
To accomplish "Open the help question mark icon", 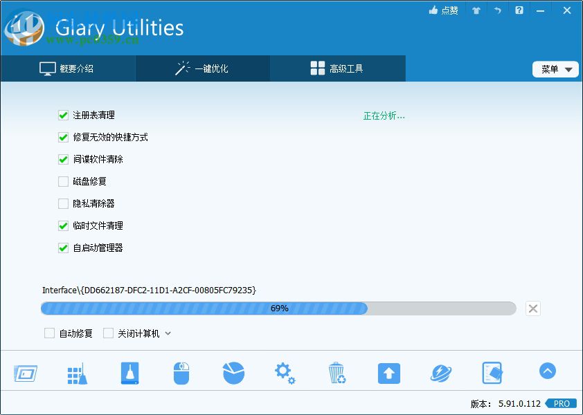I will pyautogui.click(x=519, y=10).
